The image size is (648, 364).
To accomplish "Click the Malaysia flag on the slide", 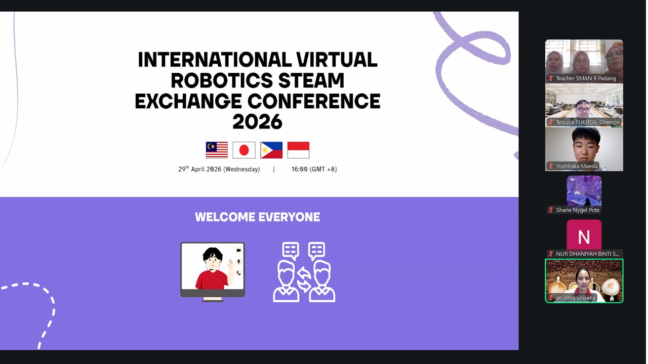I will tap(217, 150).
